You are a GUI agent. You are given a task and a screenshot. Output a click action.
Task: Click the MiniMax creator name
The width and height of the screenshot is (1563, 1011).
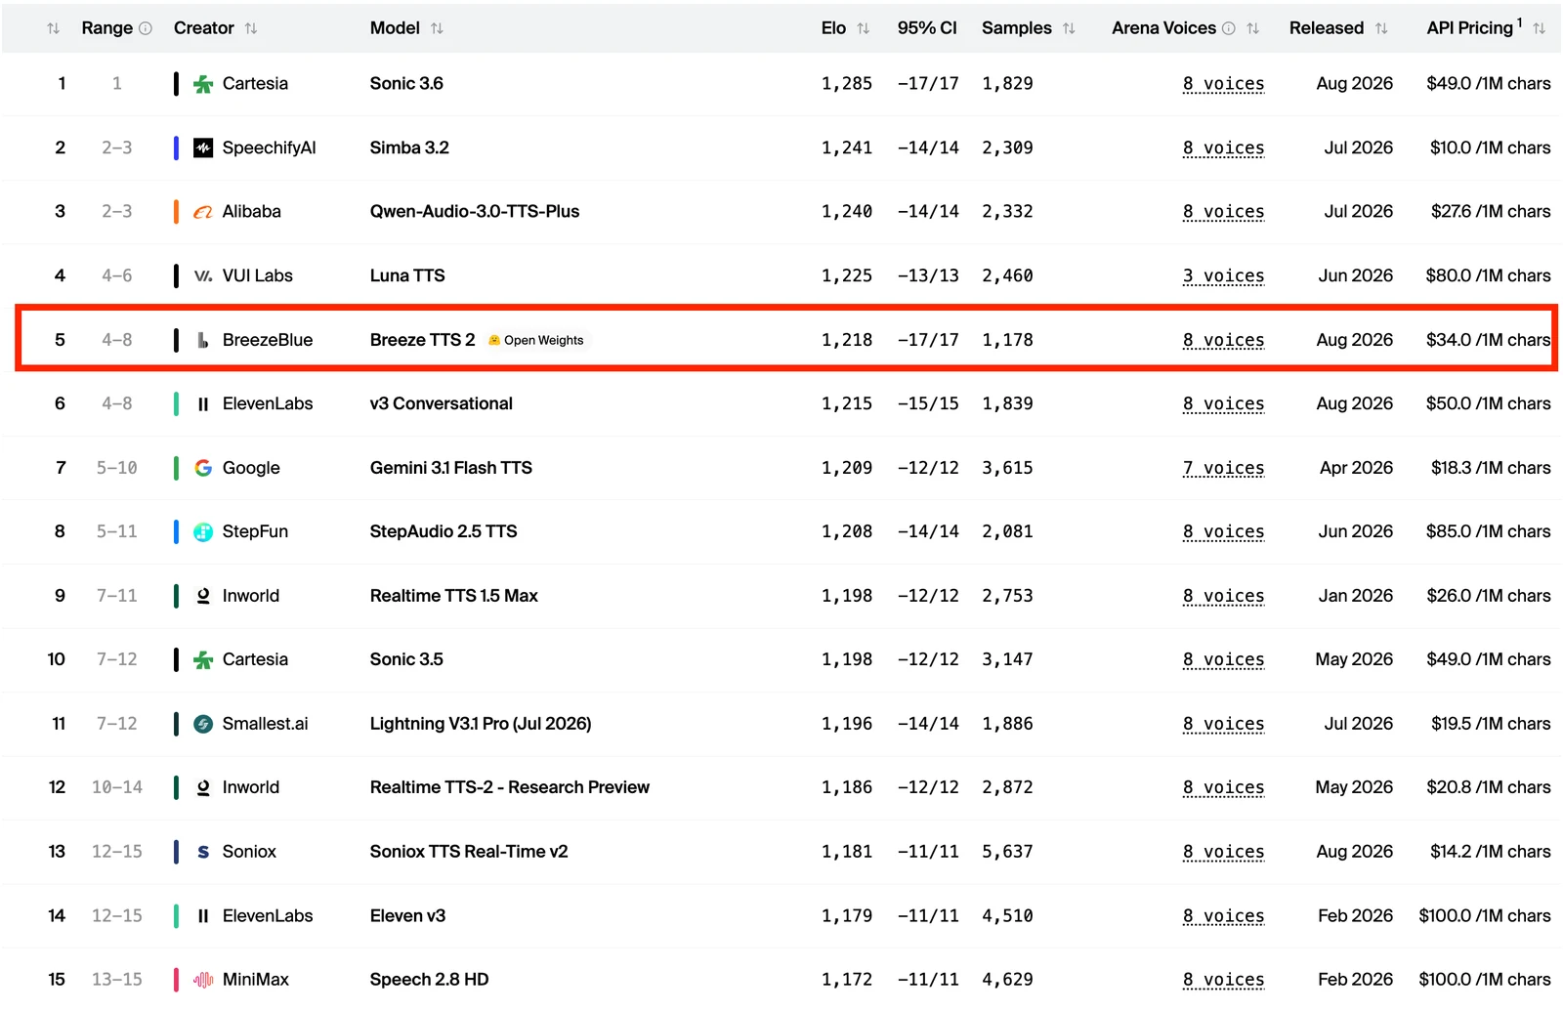point(256,980)
